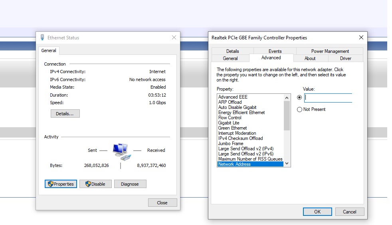Click the received bytes 8,937,372,460

click(151, 165)
